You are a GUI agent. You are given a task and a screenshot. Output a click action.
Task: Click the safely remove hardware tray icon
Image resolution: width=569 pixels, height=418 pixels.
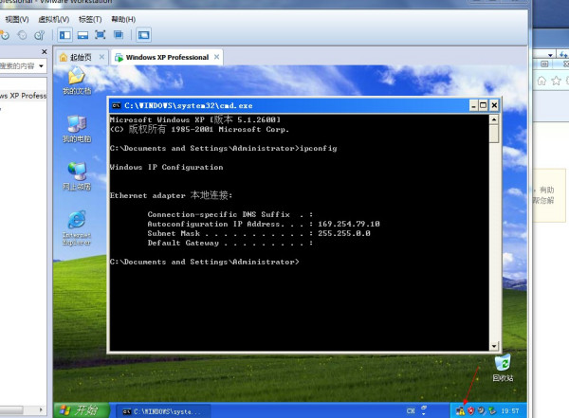click(x=492, y=410)
